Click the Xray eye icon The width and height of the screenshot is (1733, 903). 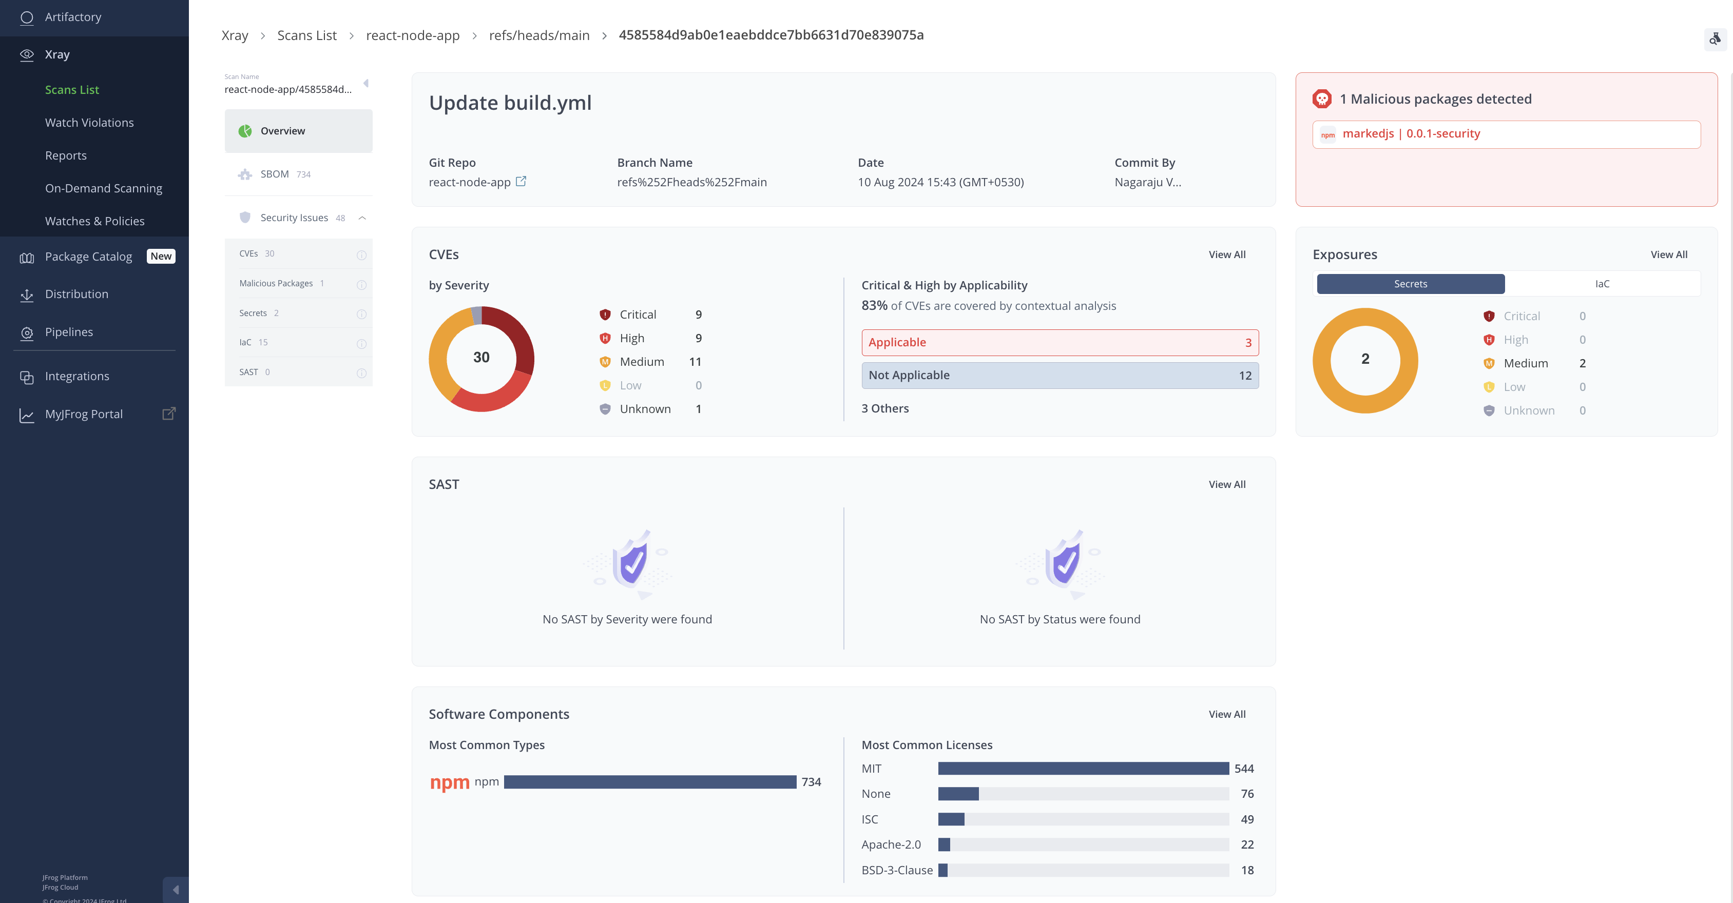click(27, 55)
